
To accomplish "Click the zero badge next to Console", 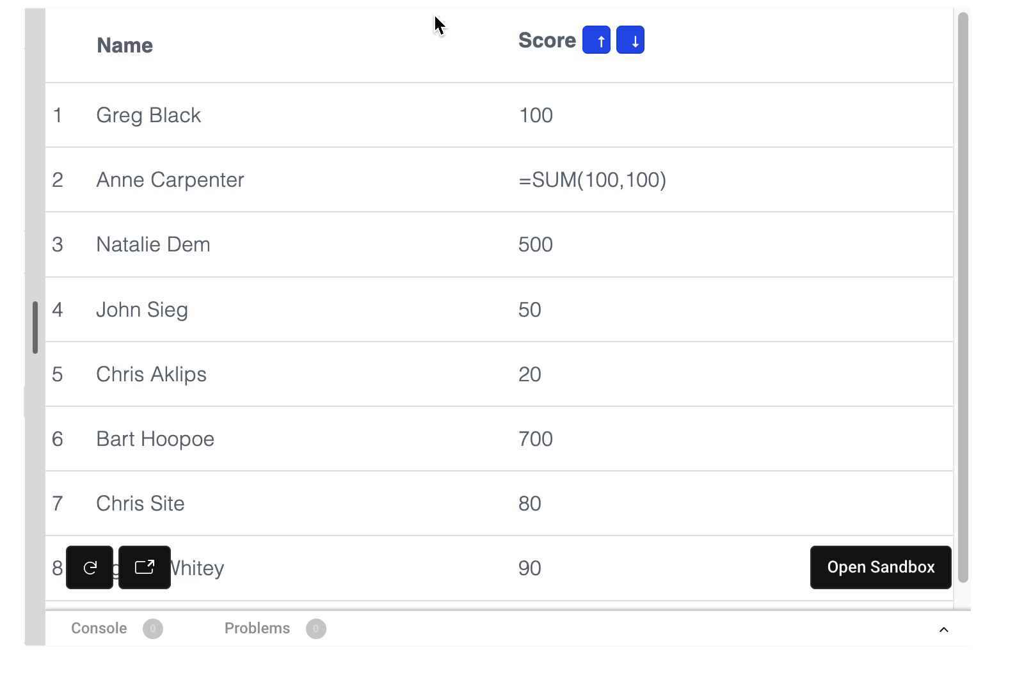I will tap(154, 628).
